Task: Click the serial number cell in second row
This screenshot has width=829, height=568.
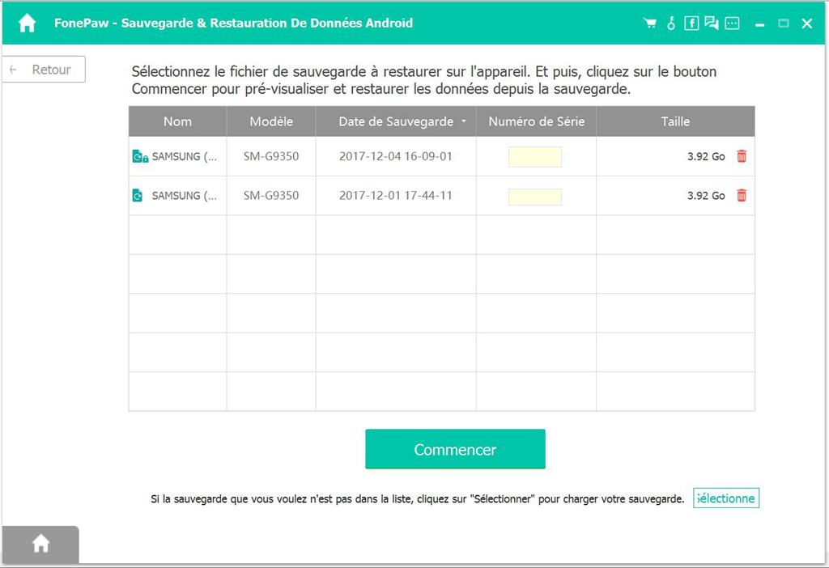Action: click(x=535, y=197)
